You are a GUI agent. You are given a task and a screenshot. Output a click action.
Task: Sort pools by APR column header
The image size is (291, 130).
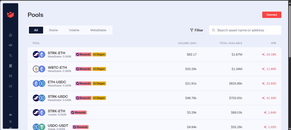[273, 43]
